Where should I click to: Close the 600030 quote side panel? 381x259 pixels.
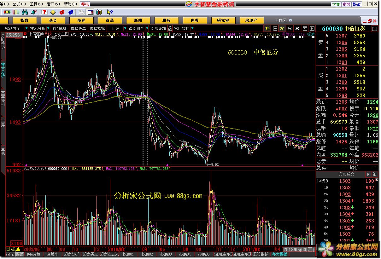pyautogui.click(x=374, y=29)
